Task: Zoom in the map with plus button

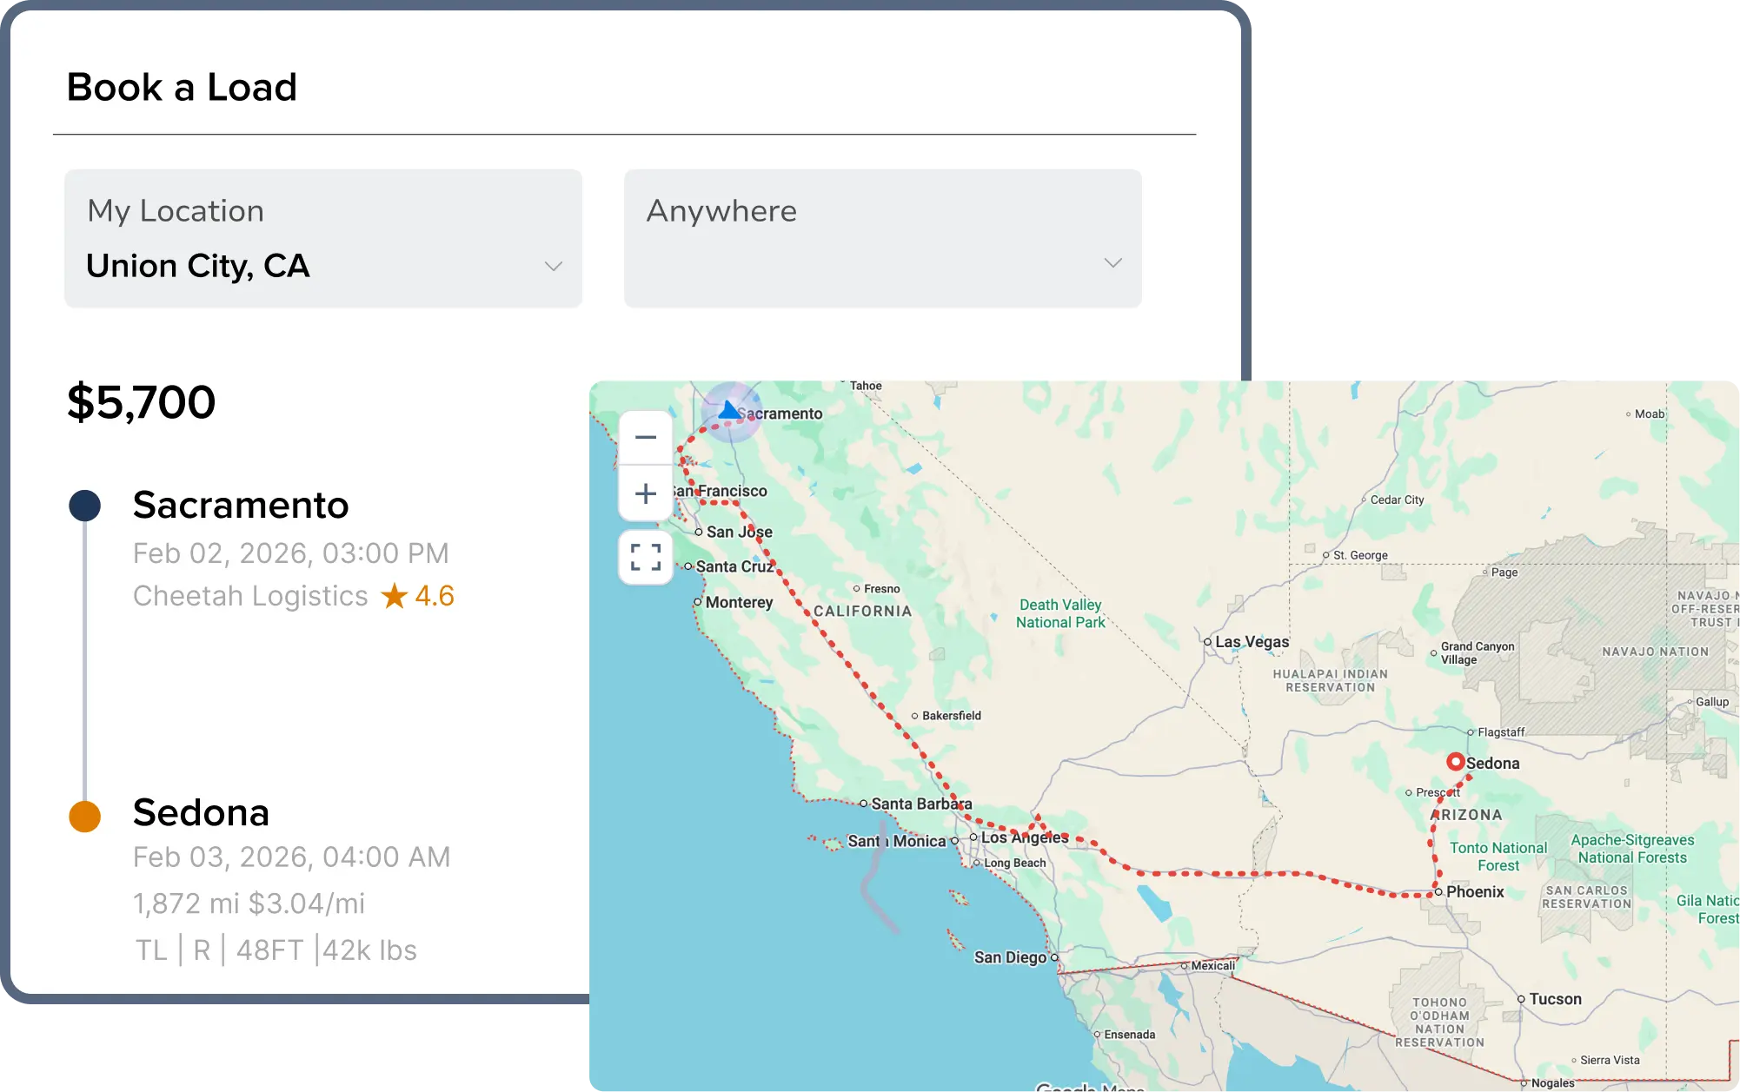Action: (x=645, y=493)
